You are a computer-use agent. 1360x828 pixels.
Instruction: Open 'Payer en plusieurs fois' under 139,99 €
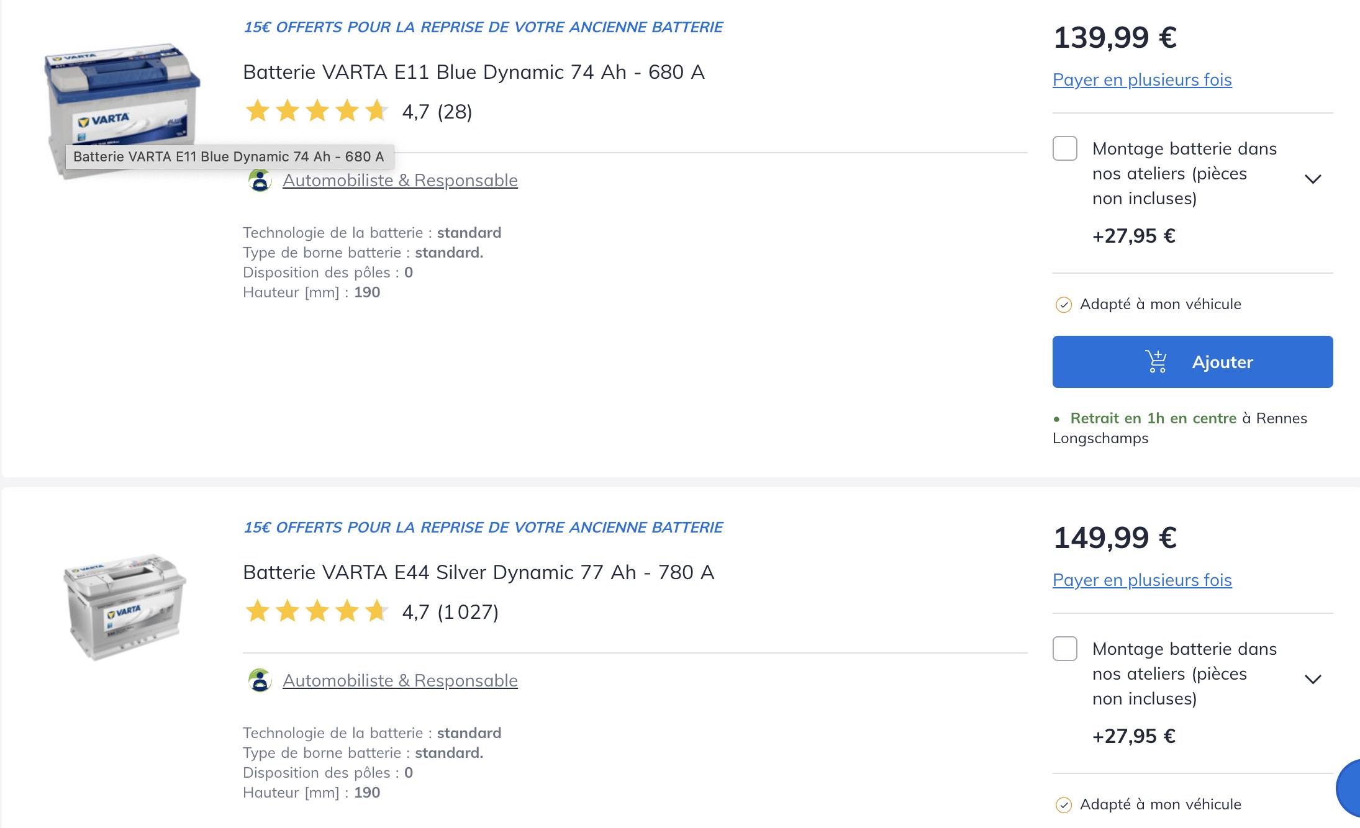tap(1142, 80)
